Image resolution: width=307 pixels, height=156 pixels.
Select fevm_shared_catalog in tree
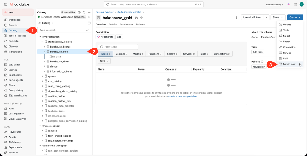point(60,136)
